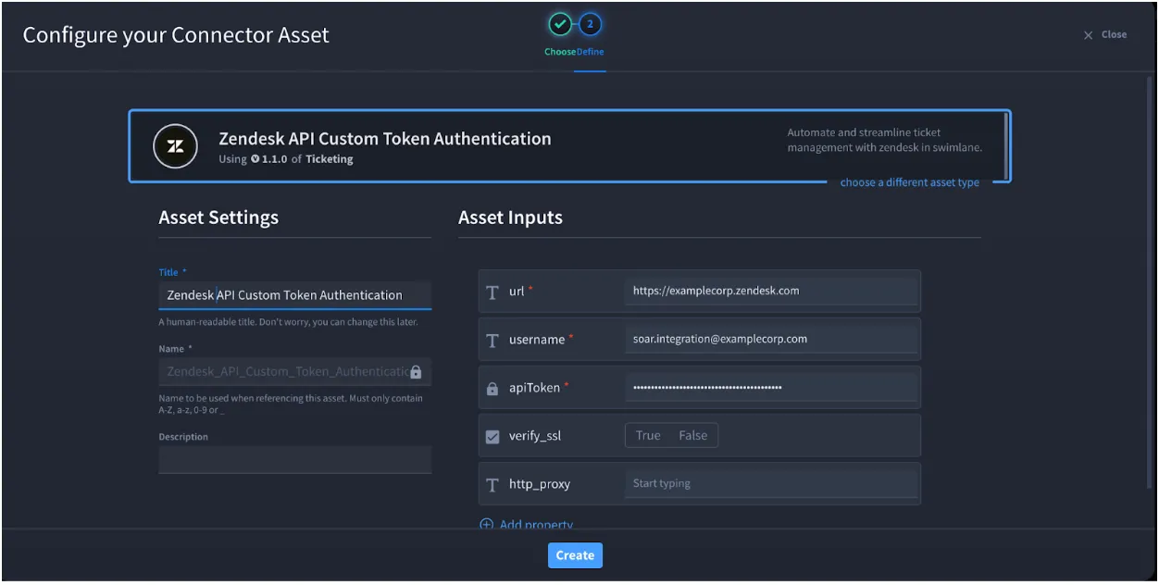1159x585 pixels.
Task: Click the masked apiToken input field
Action: coord(771,387)
